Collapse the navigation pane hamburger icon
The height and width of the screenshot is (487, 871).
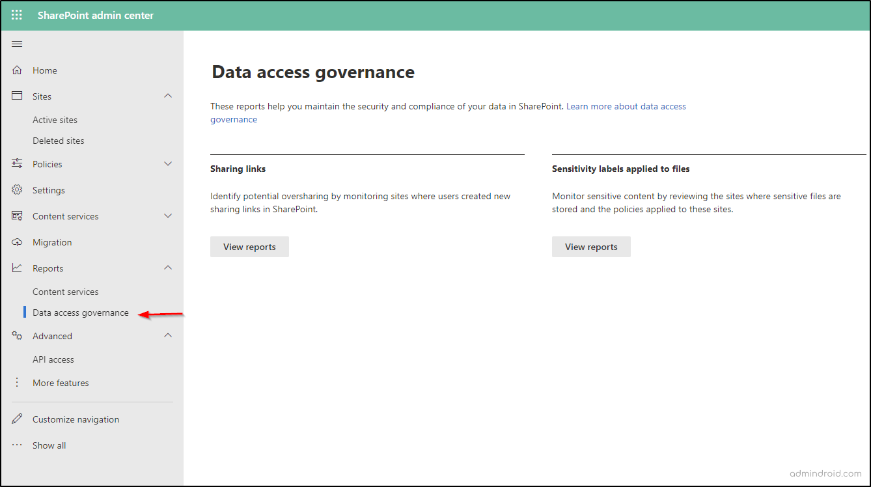coord(17,44)
